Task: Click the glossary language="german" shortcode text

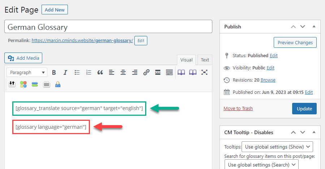Action: [51, 127]
